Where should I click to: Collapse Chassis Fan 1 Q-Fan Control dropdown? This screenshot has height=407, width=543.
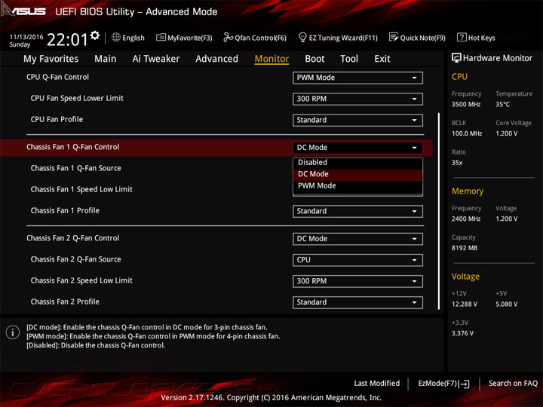357,148
